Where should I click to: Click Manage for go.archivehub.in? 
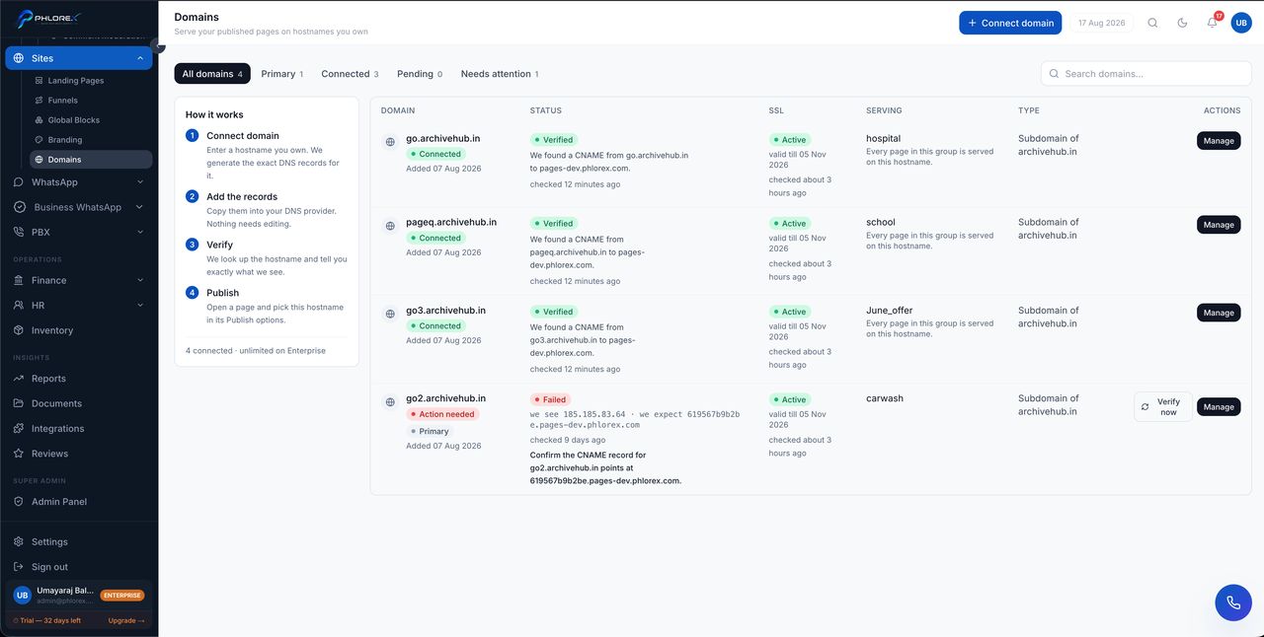(x=1219, y=141)
